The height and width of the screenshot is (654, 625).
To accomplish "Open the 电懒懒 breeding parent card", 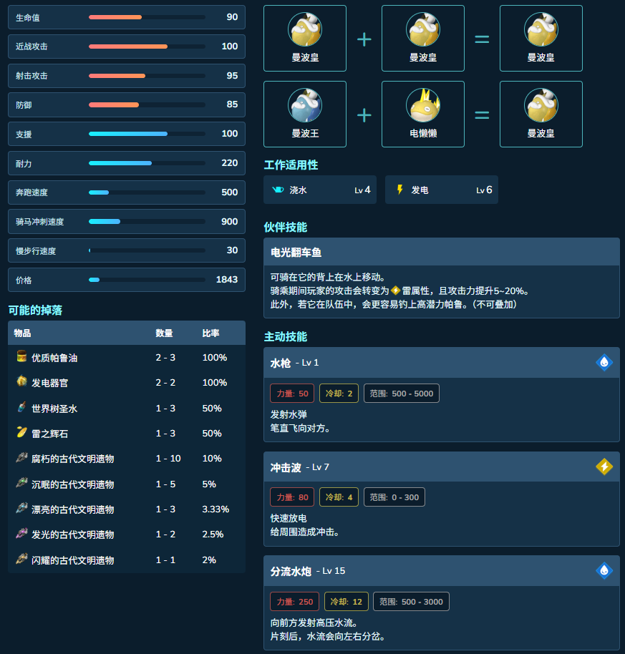I will [x=423, y=114].
